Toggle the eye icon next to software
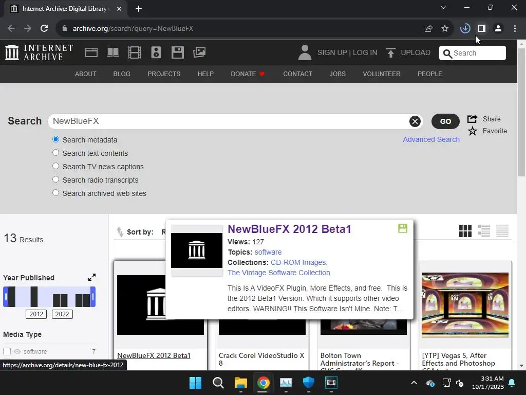 coord(17,351)
